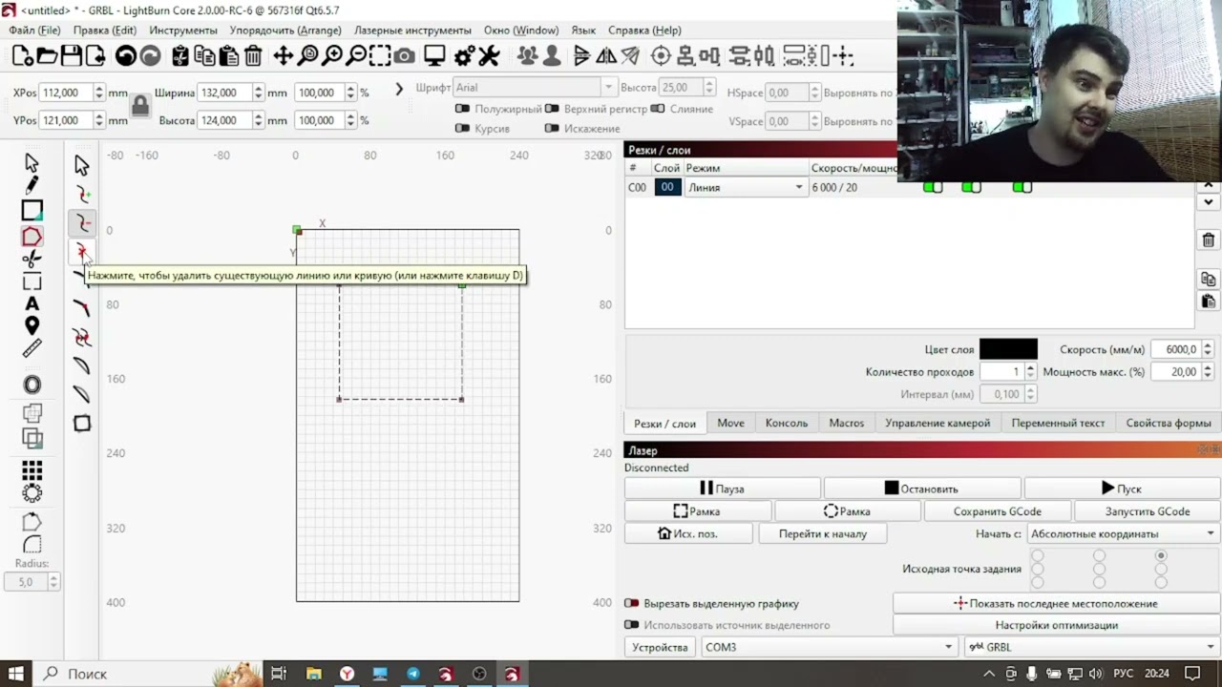Click the grayed Redo arrow icon
Viewport: 1222px width, 687px height.
click(150, 56)
